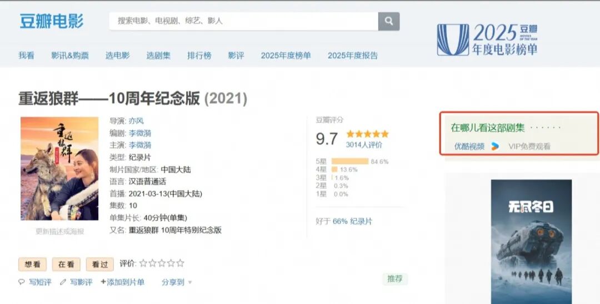Open the 豆瓣电影 logo home link

(51, 21)
